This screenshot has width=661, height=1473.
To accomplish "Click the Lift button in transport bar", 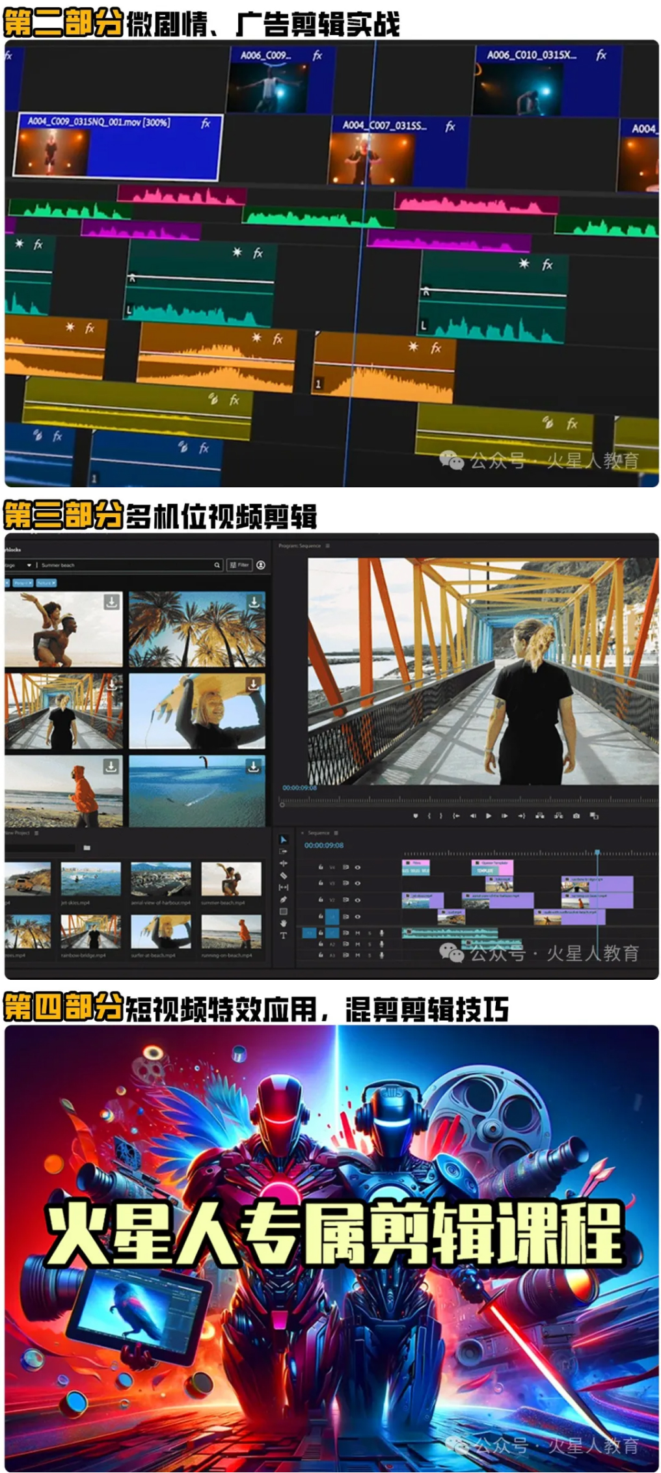I will point(539,816).
